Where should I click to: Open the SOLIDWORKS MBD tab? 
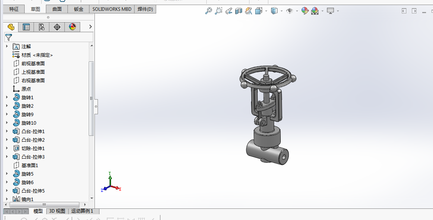(x=112, y=9)
